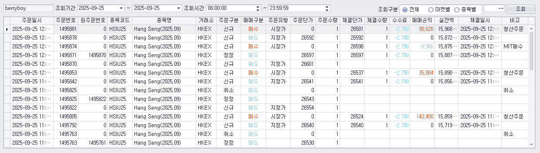Click the scrollbar down arrow

point(532,144)
